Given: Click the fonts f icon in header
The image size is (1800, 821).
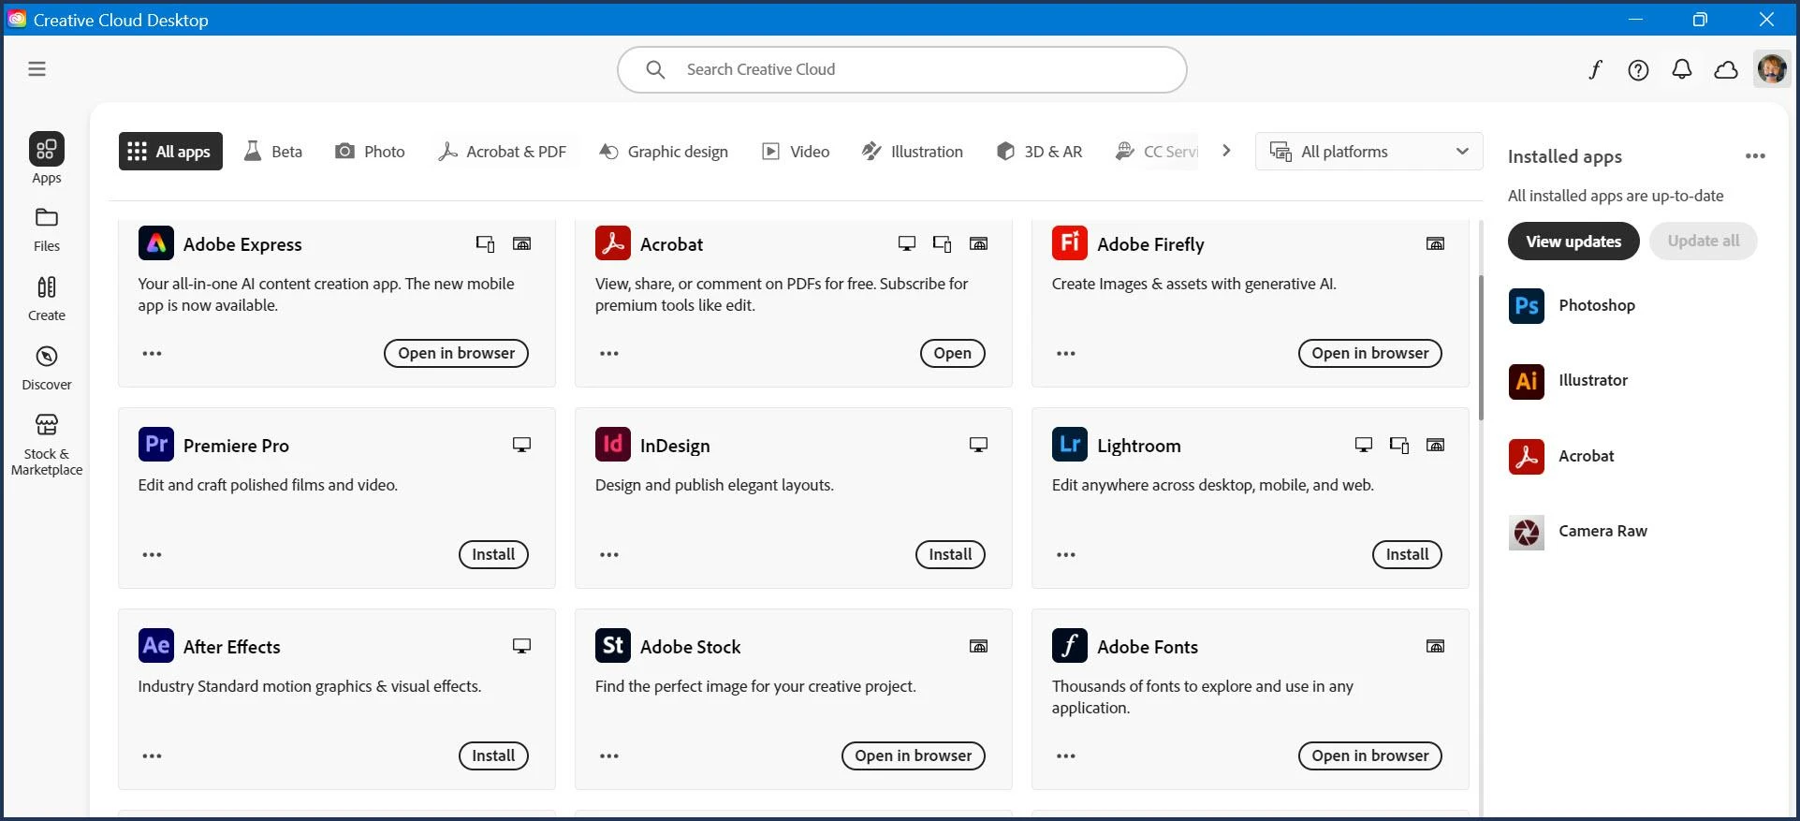Looking at the screenshot, I should tap(1595, 69).
